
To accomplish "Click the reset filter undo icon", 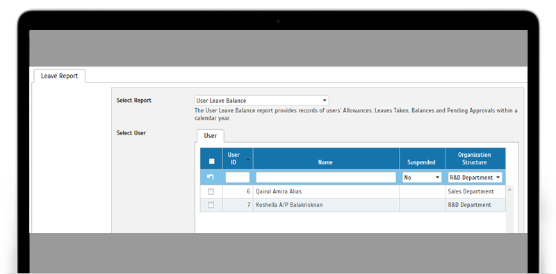I will pyautogui.click(x=211, y=178).
